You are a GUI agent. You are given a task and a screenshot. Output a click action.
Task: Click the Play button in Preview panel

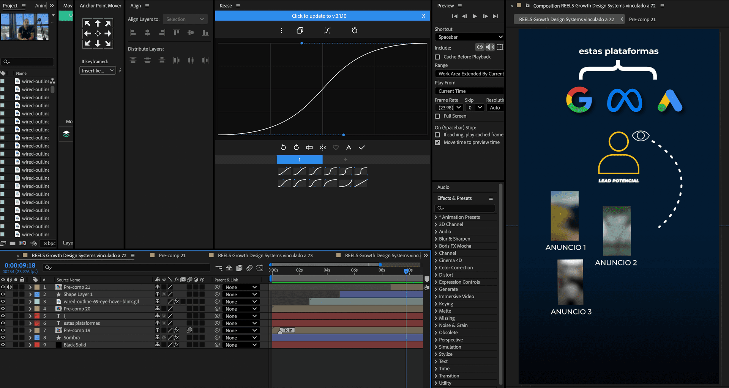point(475,16)
